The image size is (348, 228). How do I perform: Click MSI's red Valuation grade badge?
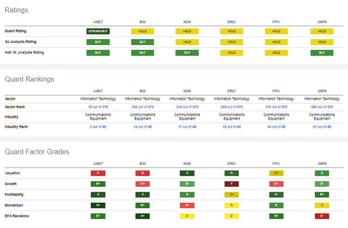[x=142, y=173]
